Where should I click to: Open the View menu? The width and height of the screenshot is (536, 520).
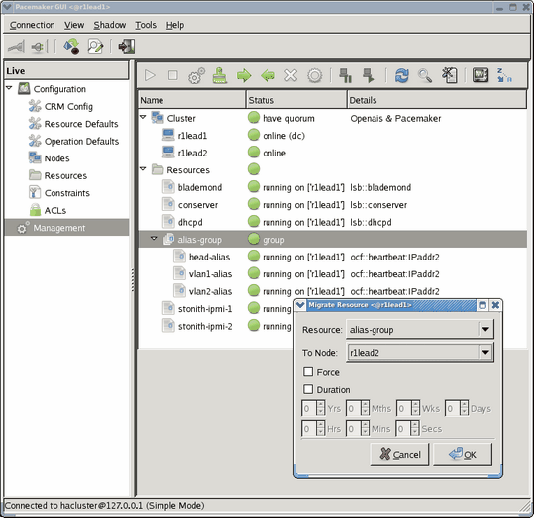click(x=74, y=25)
